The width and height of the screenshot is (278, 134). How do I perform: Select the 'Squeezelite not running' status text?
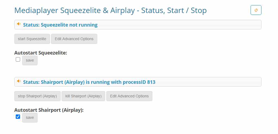tap(69, 25)
